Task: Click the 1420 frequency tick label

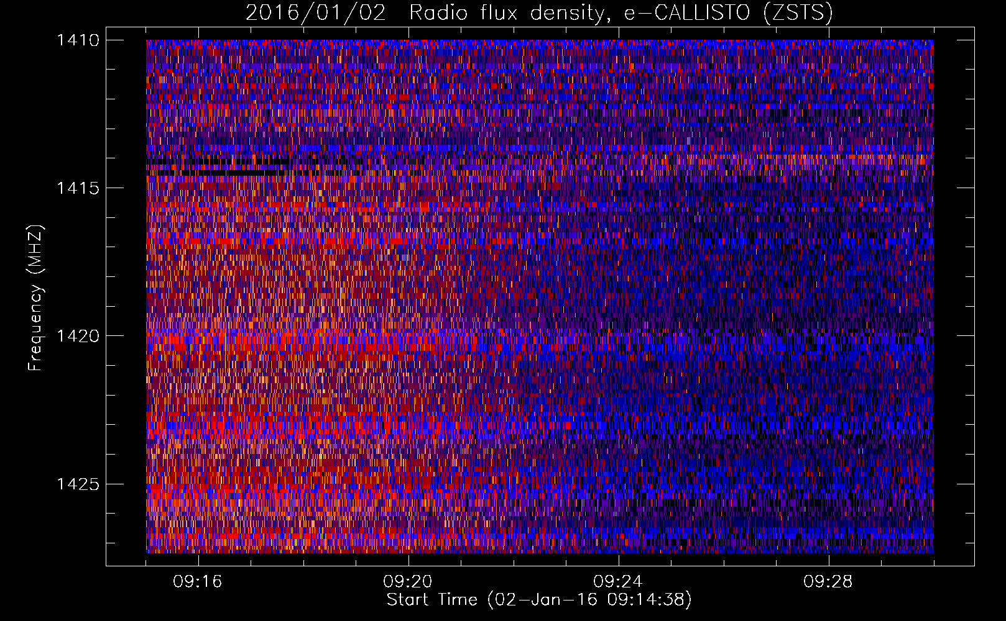Action: tap(78, 336)
